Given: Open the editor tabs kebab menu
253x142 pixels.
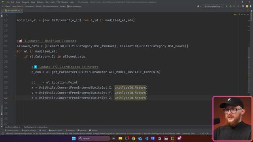Looking at the screenshot, I should (248, 11).
